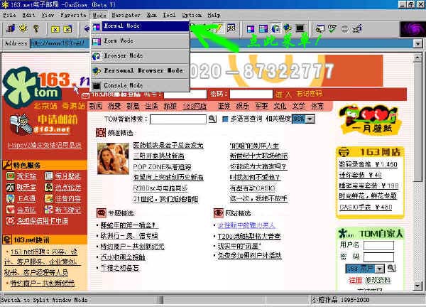Open the File menu
The width and height of the screenshot is (426, 307).
[9, 15]
